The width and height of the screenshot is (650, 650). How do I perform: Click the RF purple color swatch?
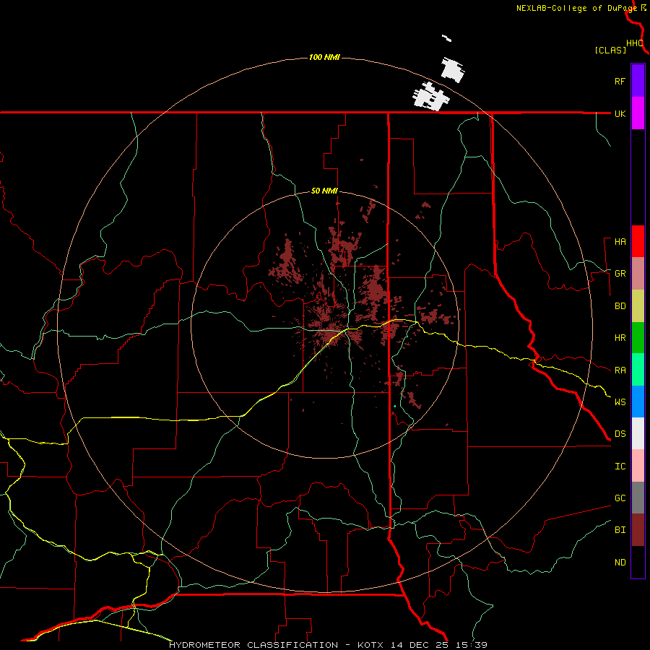tap(638, 81)
